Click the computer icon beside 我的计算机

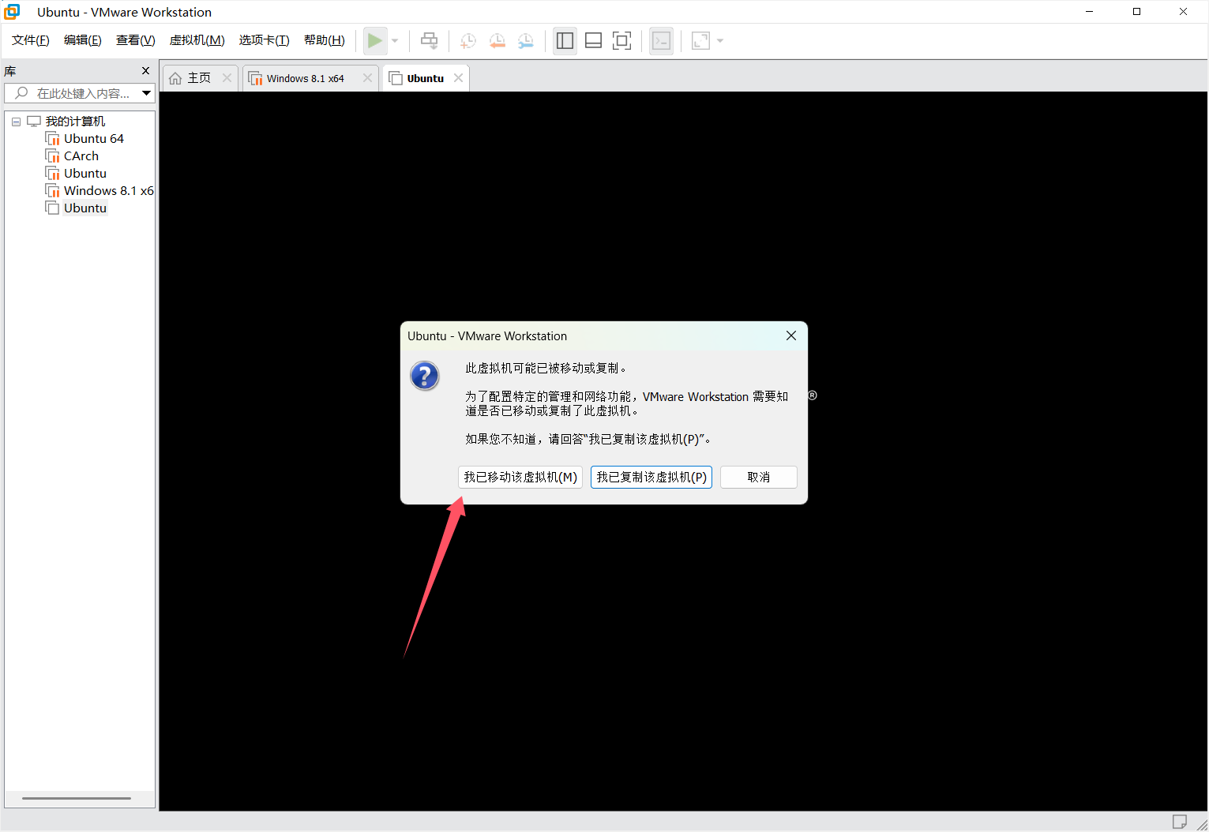point(34,122)
